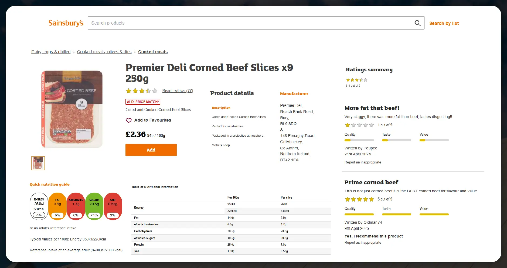Click the heart icon beside Add to Favourites

click(x=129, y=120)
